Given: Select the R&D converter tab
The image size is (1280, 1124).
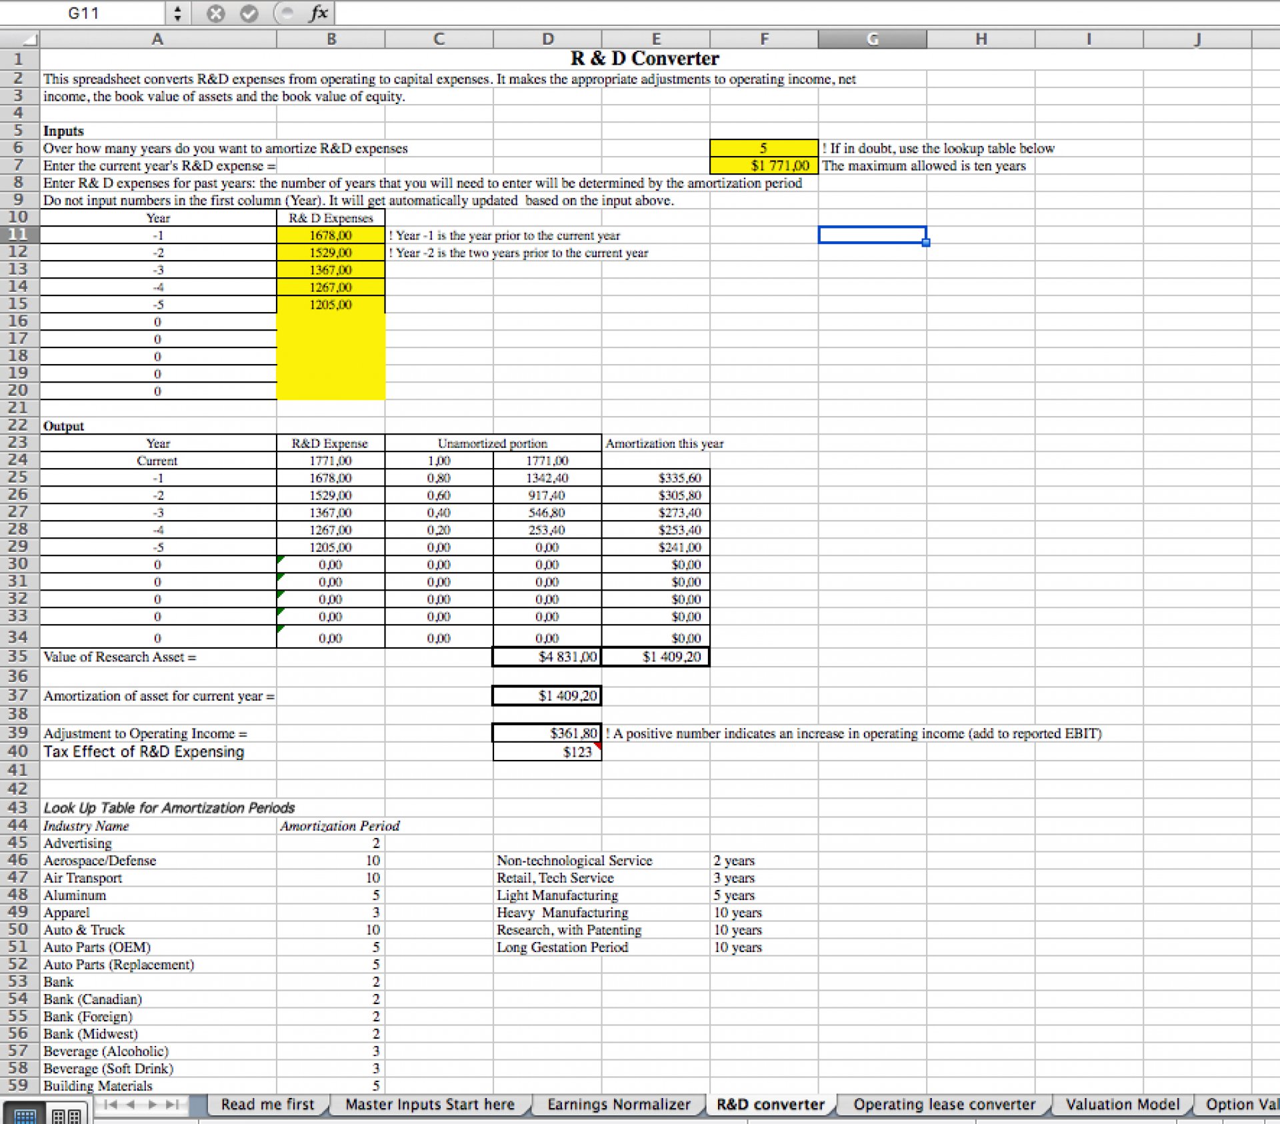Looking at the screenshot, I should pyautogui.click(x=771, y=1105).
